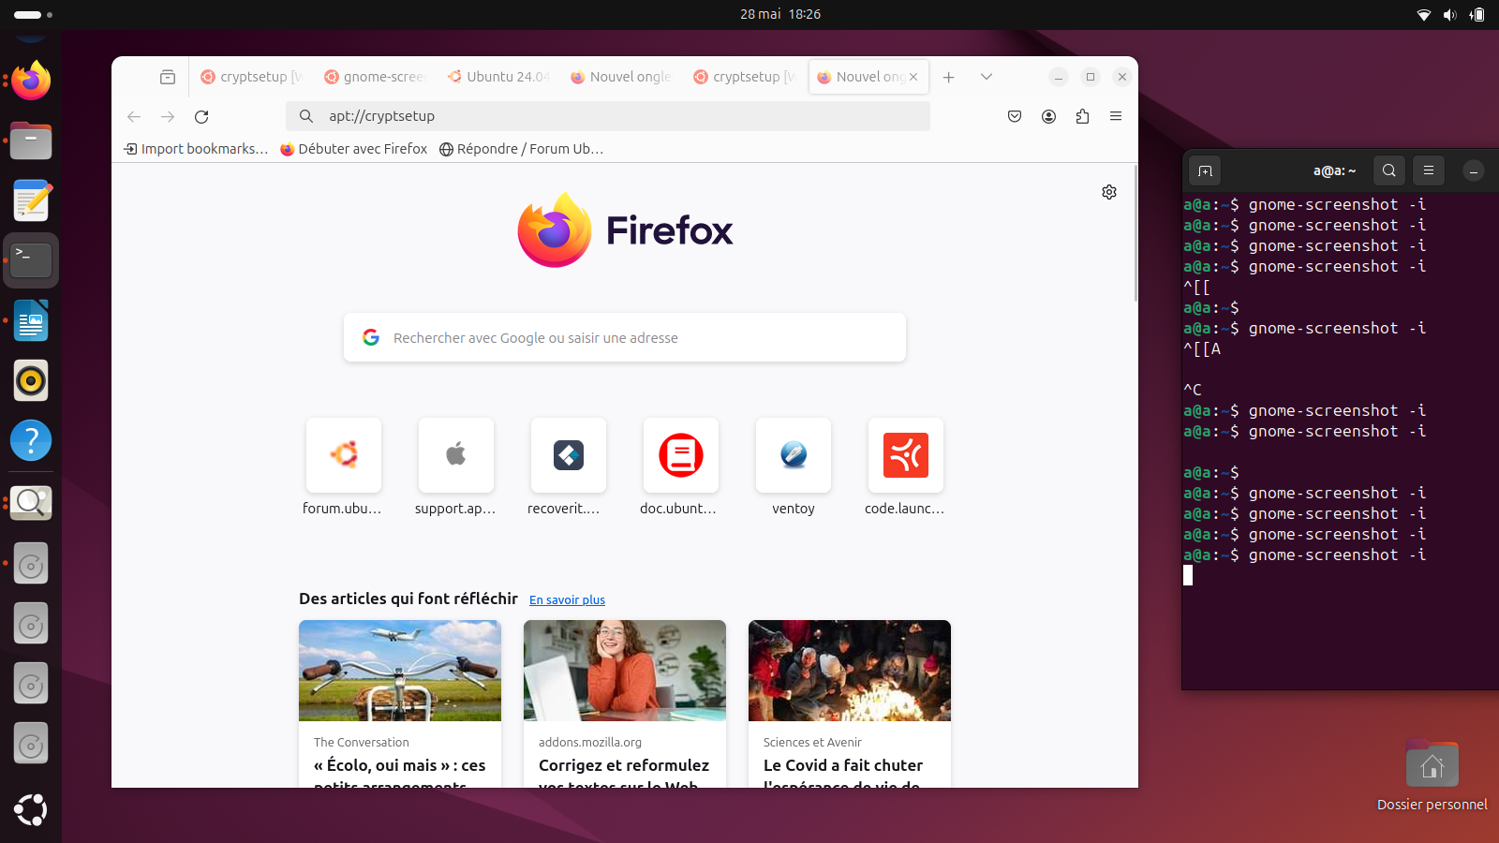The image size is (1499, 843).
Task: Open the addons.mozilla.org article card
Action: [625, 703]
